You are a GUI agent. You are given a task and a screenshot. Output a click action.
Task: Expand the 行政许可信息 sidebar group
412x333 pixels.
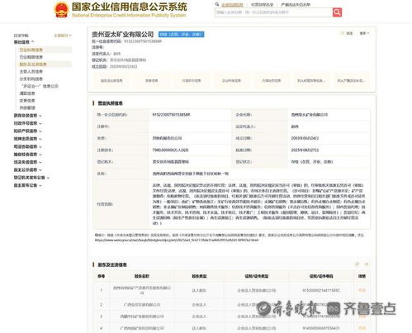(x=28, y=123)
